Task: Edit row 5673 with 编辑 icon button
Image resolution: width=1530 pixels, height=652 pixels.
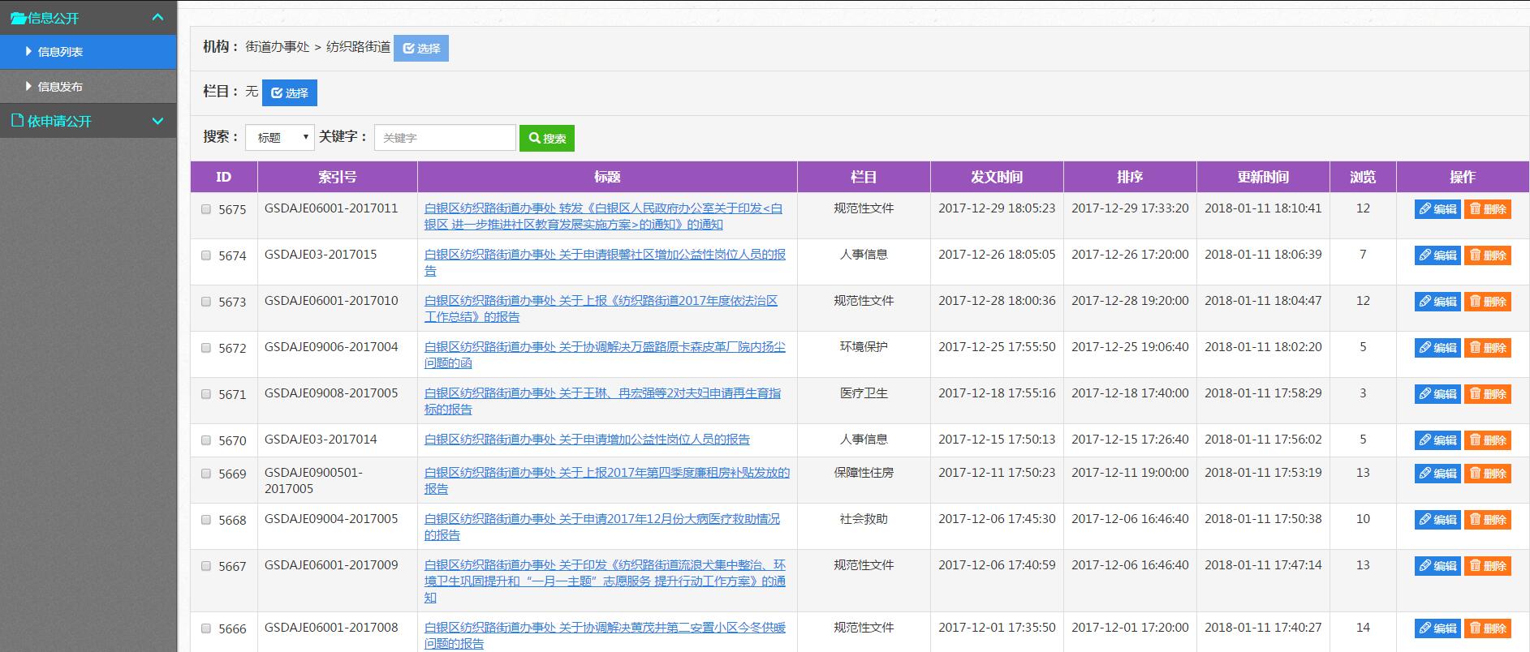Action: (x=1437, y=302)
